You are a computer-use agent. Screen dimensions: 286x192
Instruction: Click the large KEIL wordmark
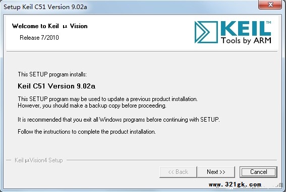point(246,28)
